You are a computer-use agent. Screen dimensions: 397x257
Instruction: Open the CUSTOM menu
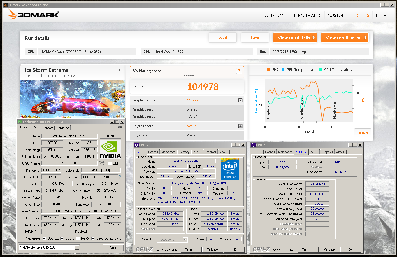tap(336, 15)
